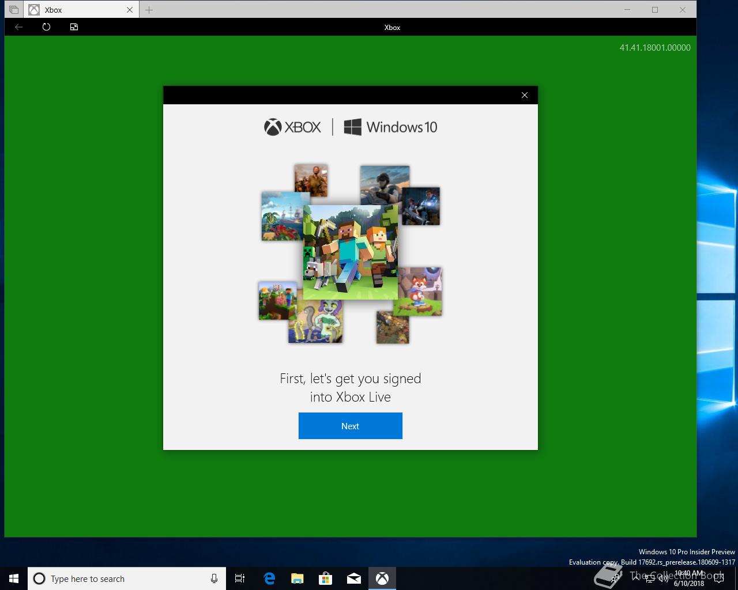
Task: Close the Xbox tab
Action: coord(129,10)
